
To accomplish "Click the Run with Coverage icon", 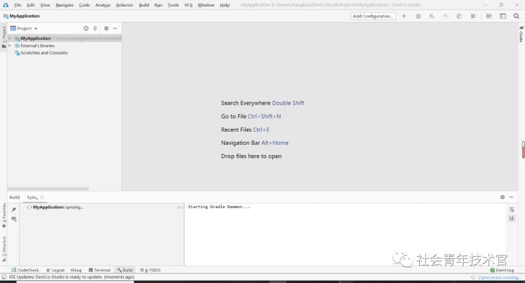I will pos(432,16).
